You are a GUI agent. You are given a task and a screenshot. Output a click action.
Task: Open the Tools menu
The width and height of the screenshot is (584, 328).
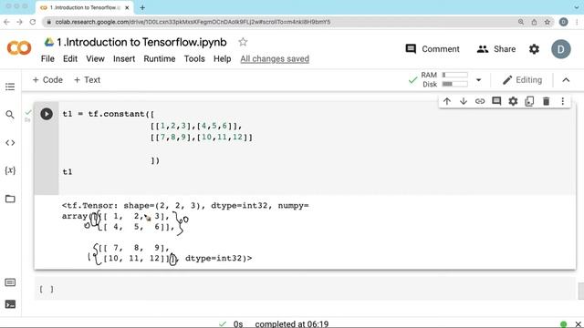pyautogui.click(x=194, y=58)
